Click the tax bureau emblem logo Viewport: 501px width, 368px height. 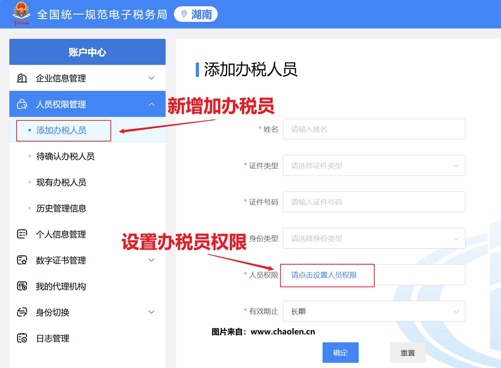tap(21, 14)
